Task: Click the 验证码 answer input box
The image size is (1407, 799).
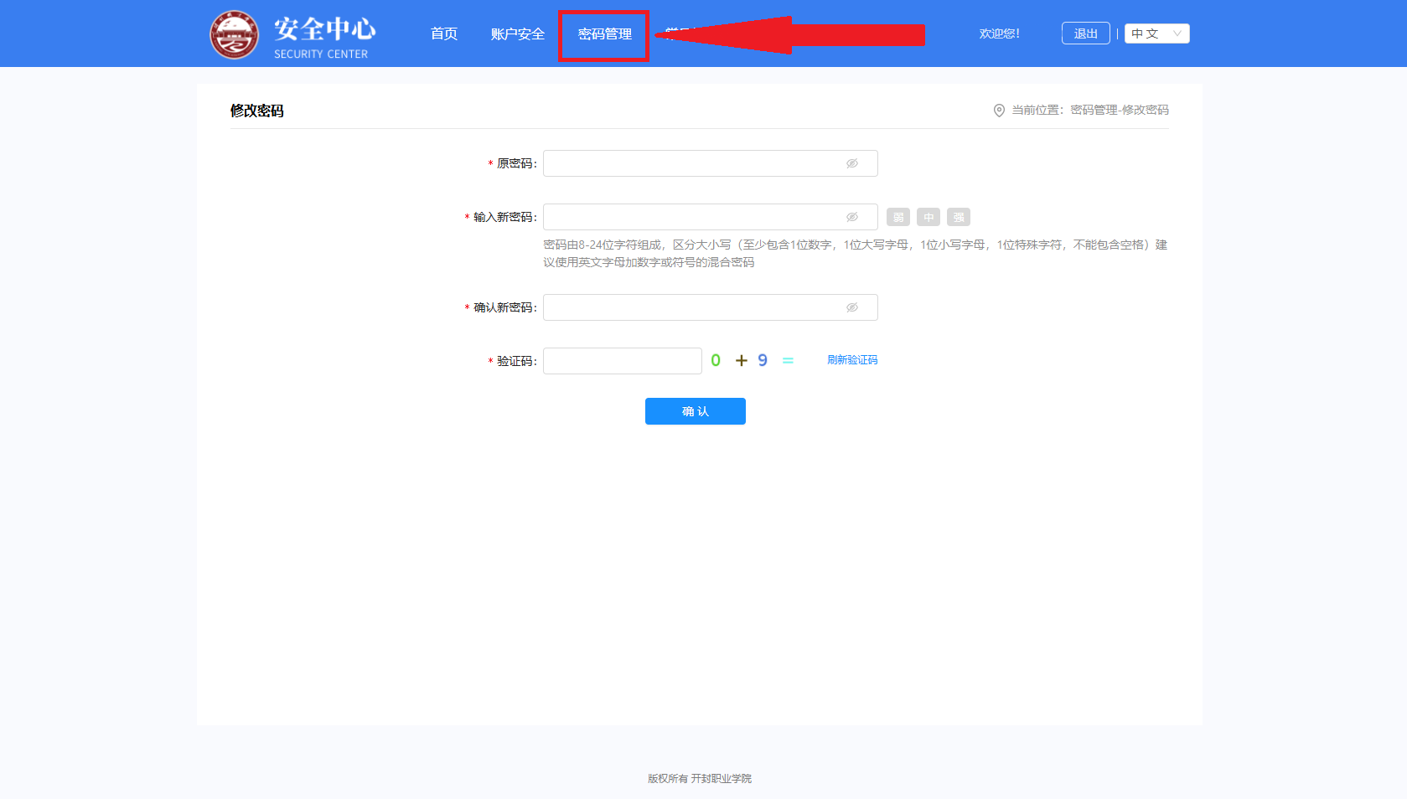Action: click(622, 361)
